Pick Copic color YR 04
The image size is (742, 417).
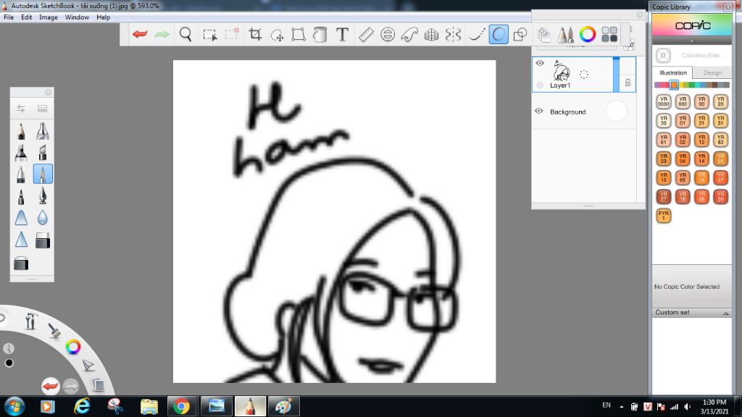tap(683, 159)
